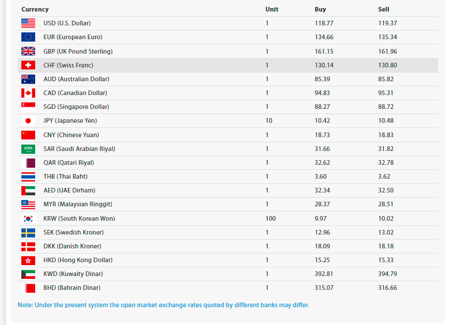Image resolution: width=449 pixels, height=325 pixels.
Task: Click the South Korean flag icon
Action: pyautogui.click(x=28, y=218)
